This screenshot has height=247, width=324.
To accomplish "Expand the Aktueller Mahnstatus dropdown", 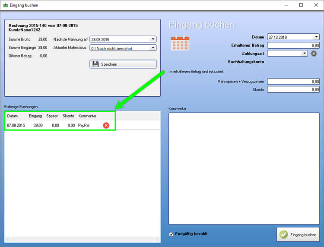I will click(152, 48).
